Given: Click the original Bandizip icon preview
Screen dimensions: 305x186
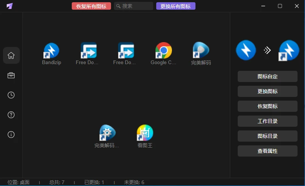Looking at the screenshot, I should (x=246, y=50).
